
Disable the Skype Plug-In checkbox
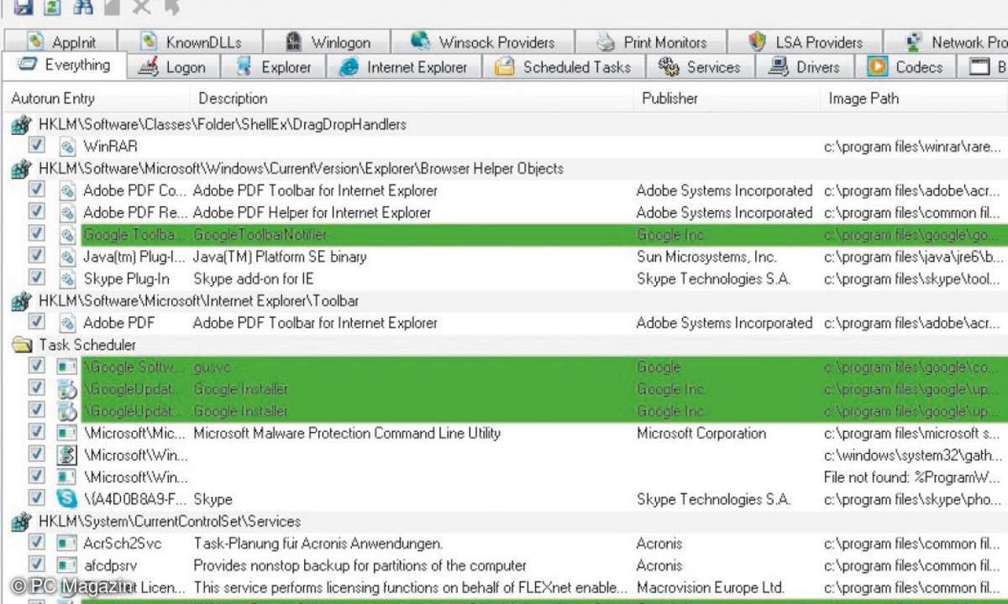[36, 278]
